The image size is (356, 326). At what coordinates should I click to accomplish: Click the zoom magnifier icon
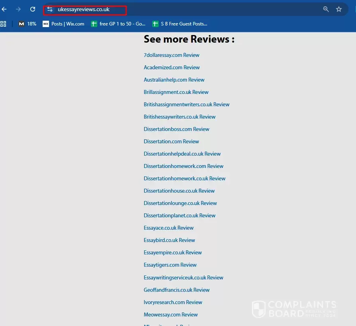[326, 9]
